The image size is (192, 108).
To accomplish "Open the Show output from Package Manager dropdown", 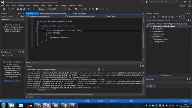I will click(63, 69).
